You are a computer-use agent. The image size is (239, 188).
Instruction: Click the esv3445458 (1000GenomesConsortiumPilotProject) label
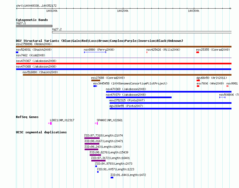point(130,84)
